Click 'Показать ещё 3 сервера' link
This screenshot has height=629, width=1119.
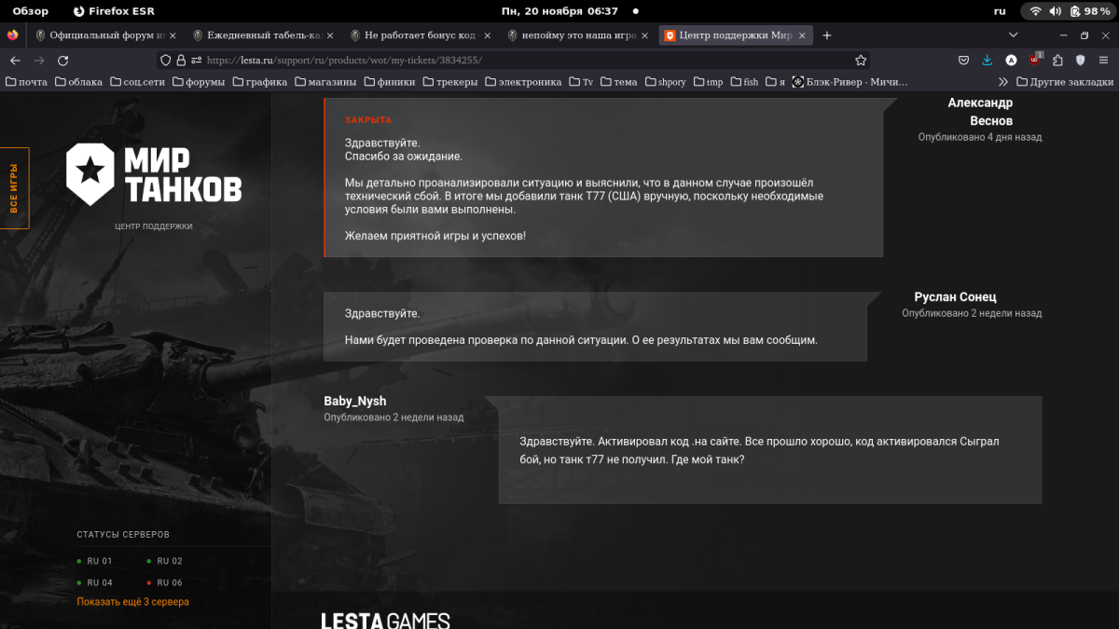coord(132,602)
